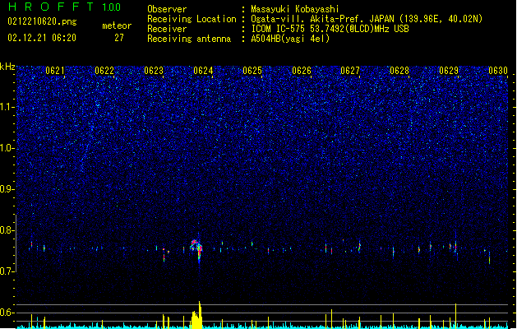This screenshot has height=329, width=517.
Task: Click the 0625 time marker
Action: coord(252,71)
